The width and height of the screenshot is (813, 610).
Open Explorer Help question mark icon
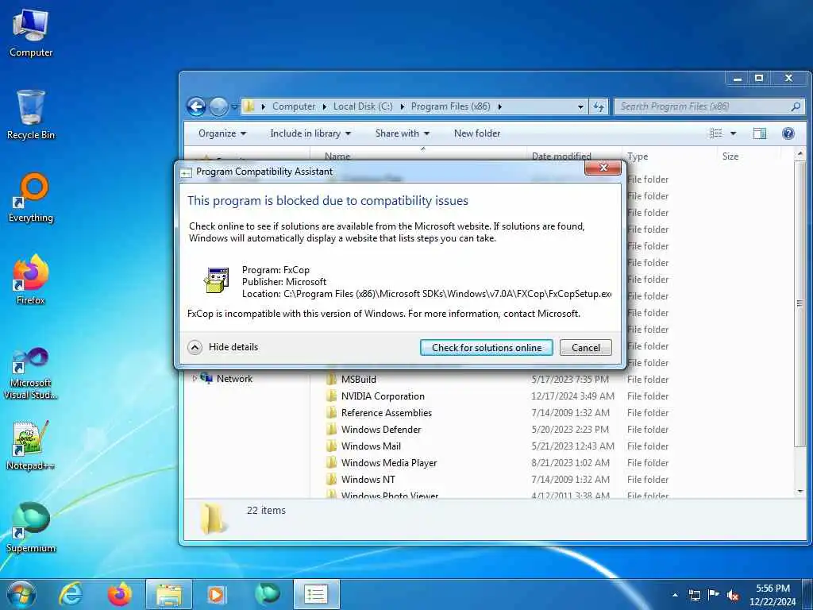pyautogui.click(x=788, y=133)
